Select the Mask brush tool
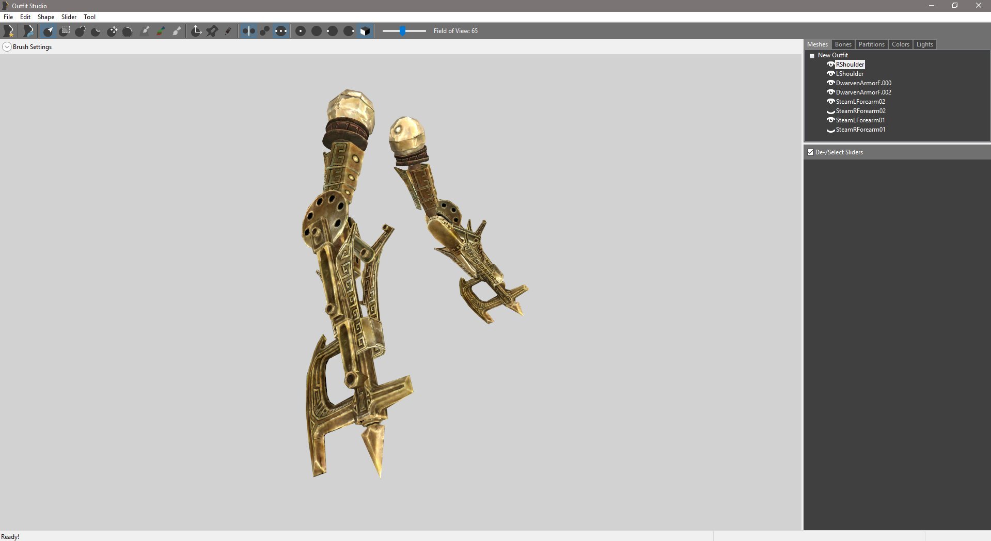 [x=64, y=31]
